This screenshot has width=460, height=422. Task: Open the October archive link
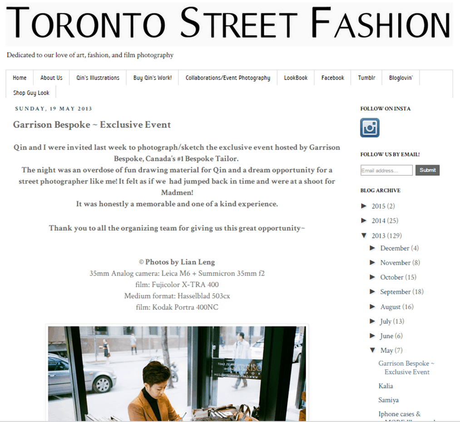point(391,277)
